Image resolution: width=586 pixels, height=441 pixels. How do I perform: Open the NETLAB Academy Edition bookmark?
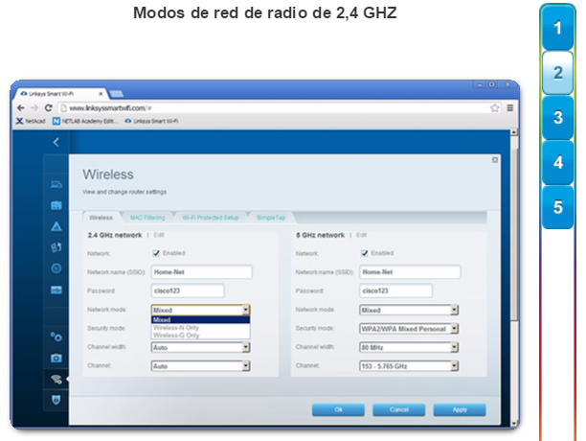pyautogui.click(x=85, y=121)
